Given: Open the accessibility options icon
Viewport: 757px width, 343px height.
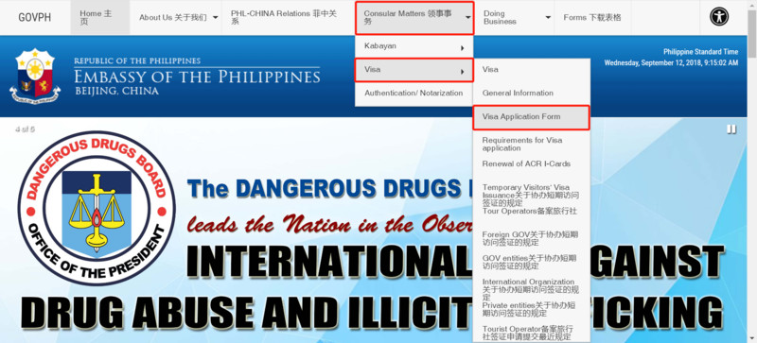Looking at the screenshot, I should pyautogui.click(x=719, y=17).
